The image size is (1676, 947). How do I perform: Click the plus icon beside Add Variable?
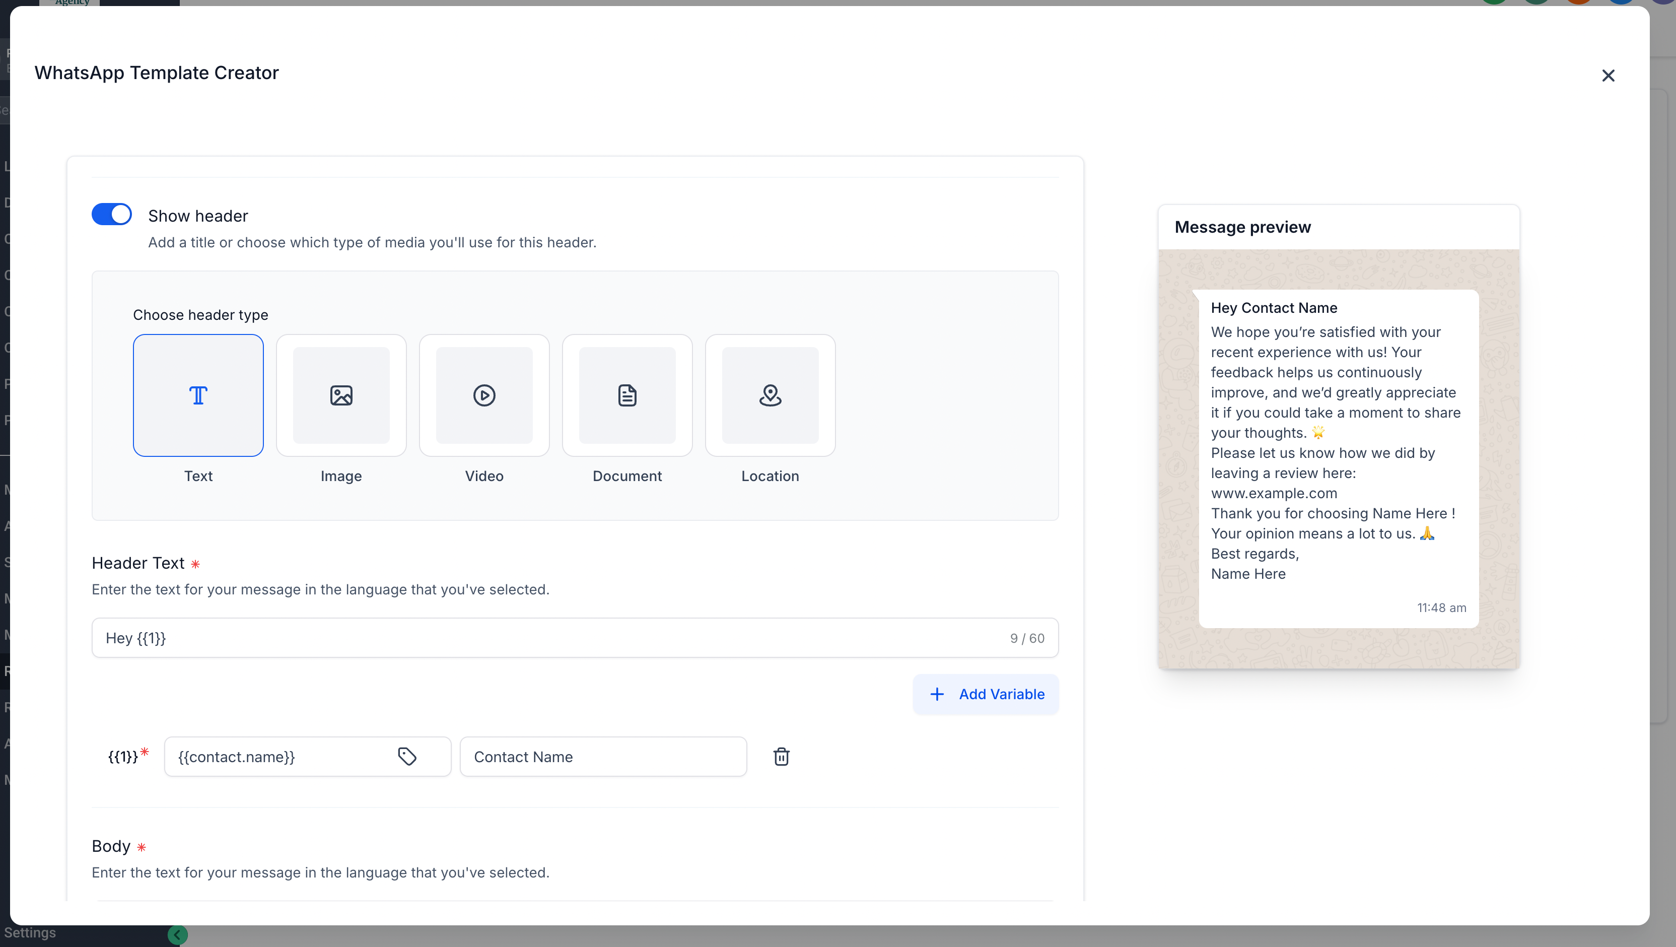(x=937, y=695)
